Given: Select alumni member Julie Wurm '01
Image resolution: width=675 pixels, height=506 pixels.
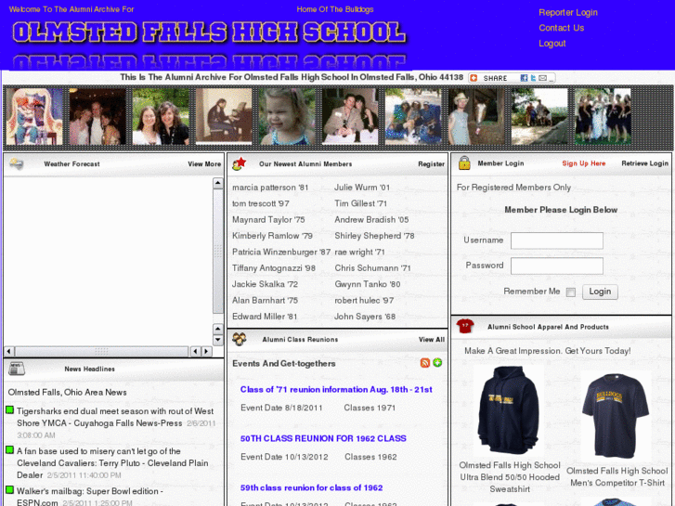Looking at the screenshot, I should click(x=361, y=188).
